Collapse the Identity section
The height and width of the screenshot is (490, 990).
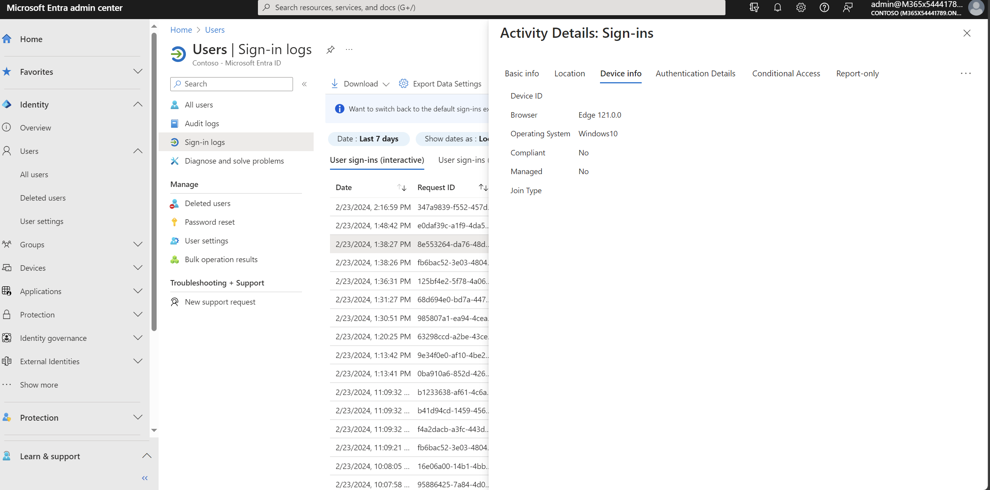[x=138, y=104]
